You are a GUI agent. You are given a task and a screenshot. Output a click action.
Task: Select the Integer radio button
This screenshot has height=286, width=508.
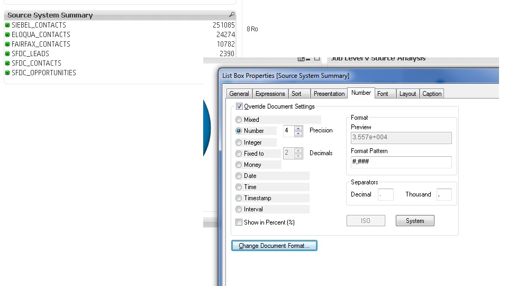[x=239, y=142]
